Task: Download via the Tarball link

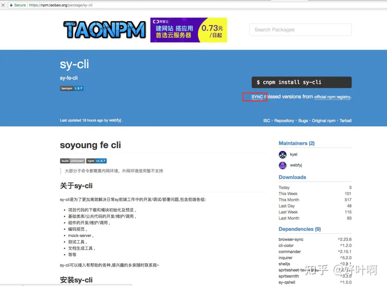Action: (345, 120)
